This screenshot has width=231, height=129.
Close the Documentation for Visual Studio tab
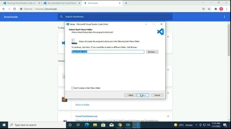(79, 3)
